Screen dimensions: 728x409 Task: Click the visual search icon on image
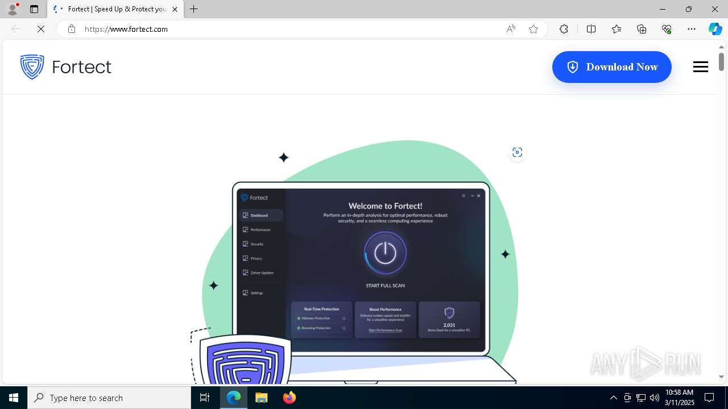click(517, 152)
